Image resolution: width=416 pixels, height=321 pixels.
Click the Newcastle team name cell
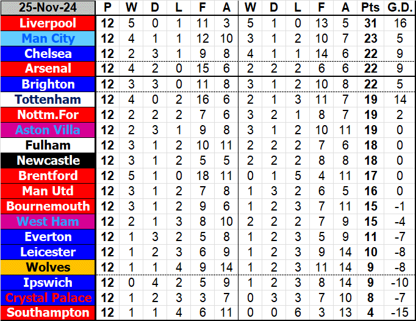48,161
